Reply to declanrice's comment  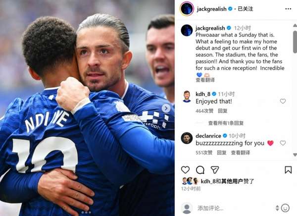point(222,153)
